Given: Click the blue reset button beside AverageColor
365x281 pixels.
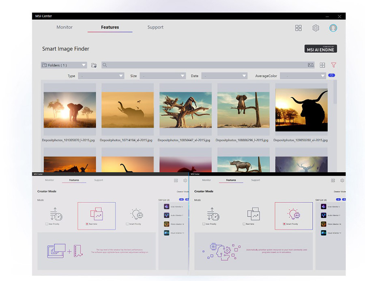Looking at the screenshot, I should tap(332, 75).
